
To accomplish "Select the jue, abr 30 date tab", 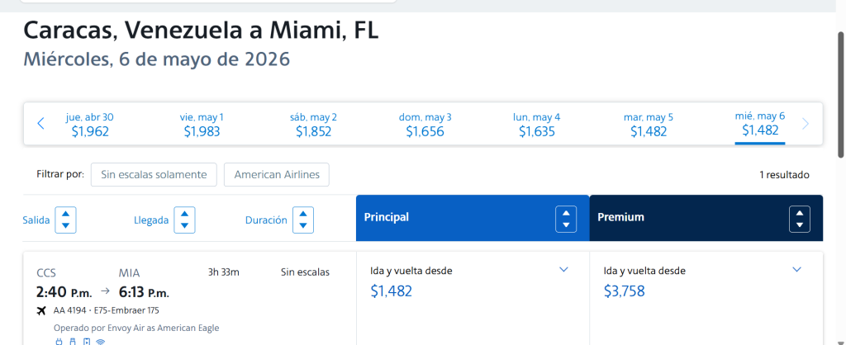I will point(90,124).
